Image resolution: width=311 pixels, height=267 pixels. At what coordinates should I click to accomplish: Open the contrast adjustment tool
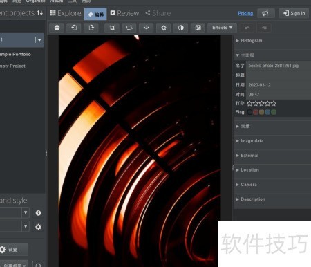(x=181, y=28)
